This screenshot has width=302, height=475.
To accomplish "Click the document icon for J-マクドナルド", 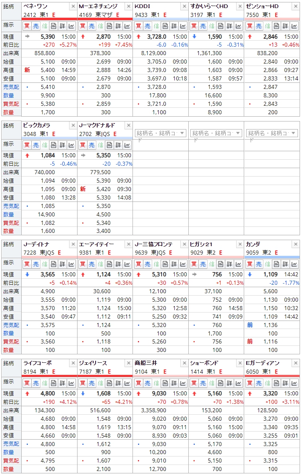I will pos(109,145).
